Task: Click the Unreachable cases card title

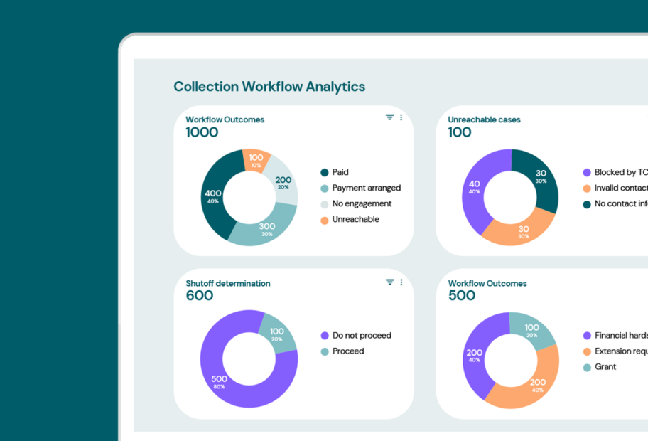Action: (484, 119)
